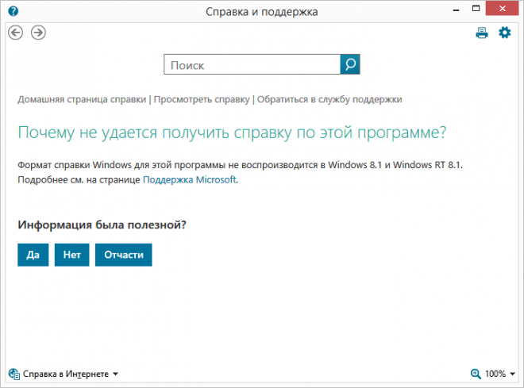This screenshot has width=524, height=388.
Task: Open the settings gear icon
Action: pyautogui.click(x=505, y=33)
